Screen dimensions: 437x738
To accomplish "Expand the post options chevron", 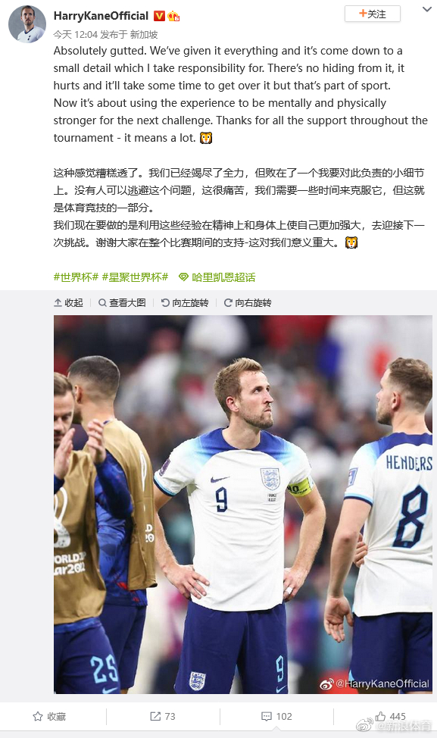I will (426, 9).
